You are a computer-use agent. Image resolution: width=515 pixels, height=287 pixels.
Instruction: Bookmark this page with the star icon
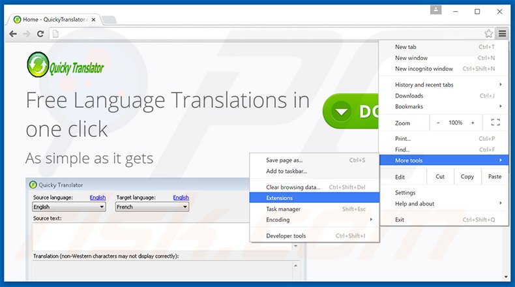click(489, 33)
